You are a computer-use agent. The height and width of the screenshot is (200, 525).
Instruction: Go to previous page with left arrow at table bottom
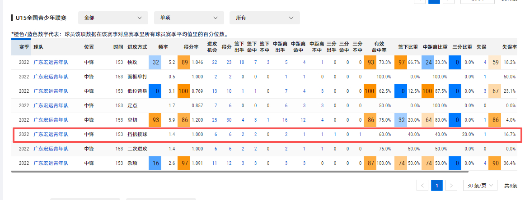click(x=422, y=186)
